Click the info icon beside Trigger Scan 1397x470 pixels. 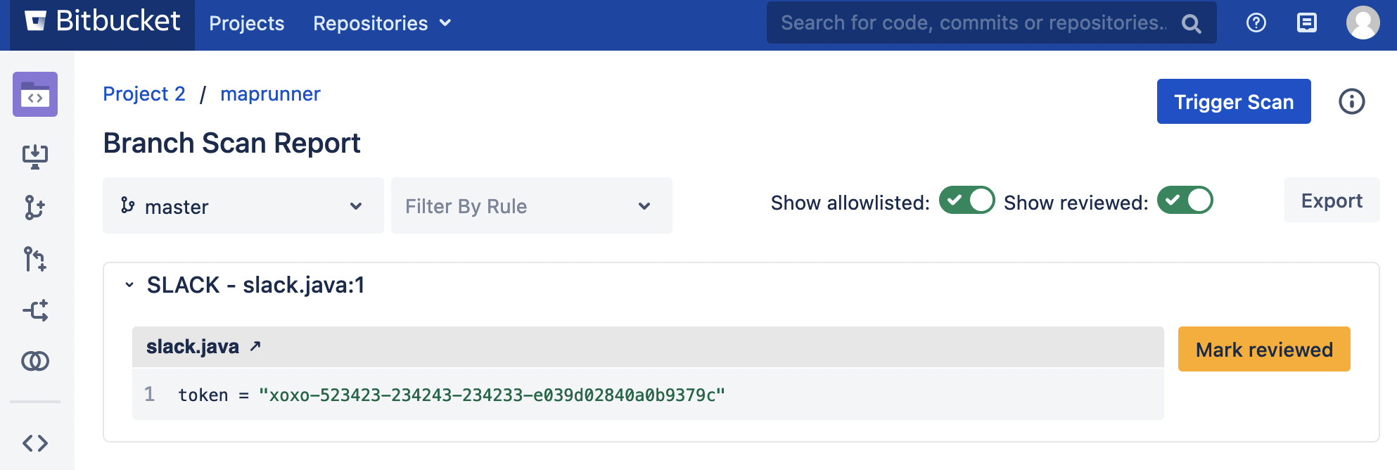1351,101
